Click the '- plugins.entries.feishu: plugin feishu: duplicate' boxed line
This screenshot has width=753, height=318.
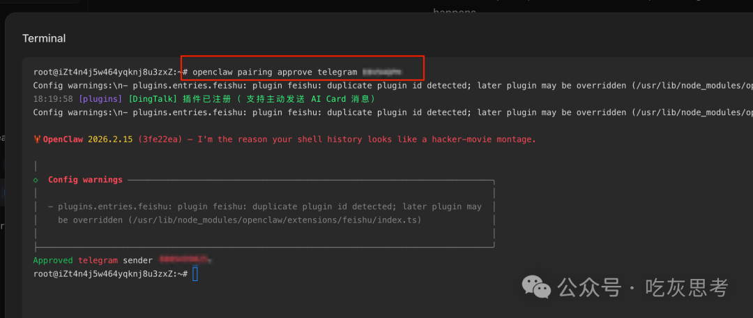[x=265, y=206]
